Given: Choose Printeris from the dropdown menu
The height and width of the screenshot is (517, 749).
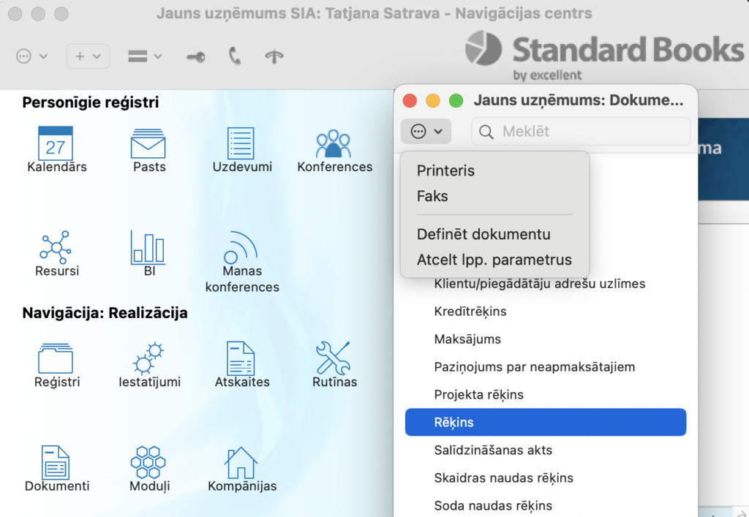Looking at the screenshot, I should click(445, 170).
